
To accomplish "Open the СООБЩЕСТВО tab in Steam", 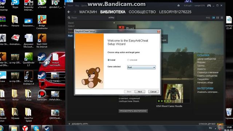I will pos(142,12).
